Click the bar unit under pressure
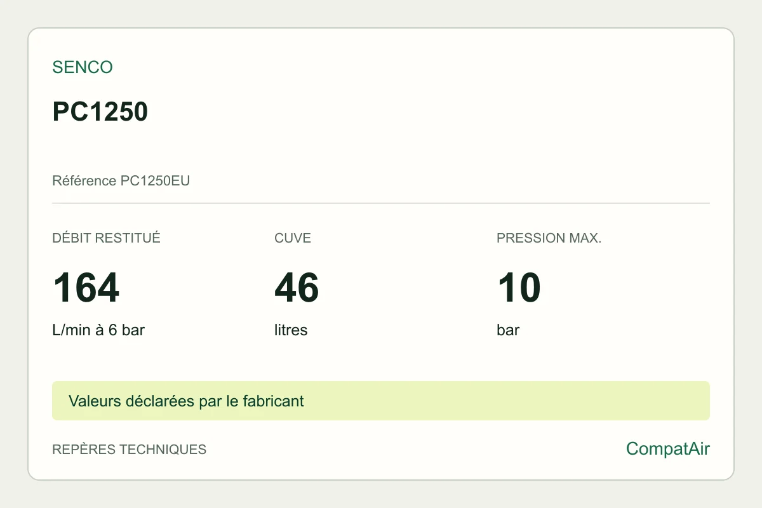762x508 pixels. click(x=508, y=330)
